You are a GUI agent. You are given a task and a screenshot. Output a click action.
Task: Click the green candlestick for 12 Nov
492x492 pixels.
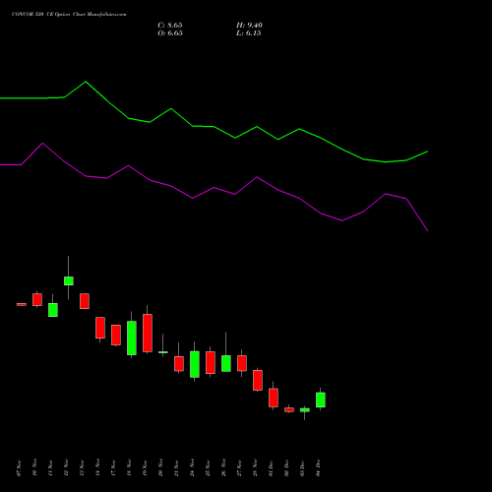tap(69, 280)
